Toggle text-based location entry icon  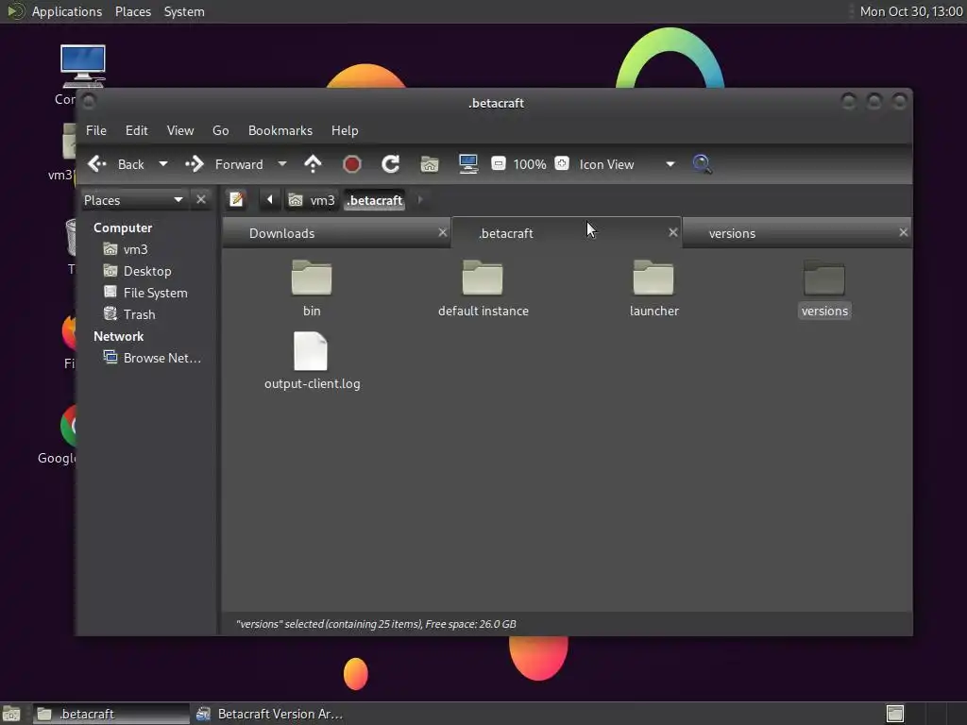tap(236, 200)
